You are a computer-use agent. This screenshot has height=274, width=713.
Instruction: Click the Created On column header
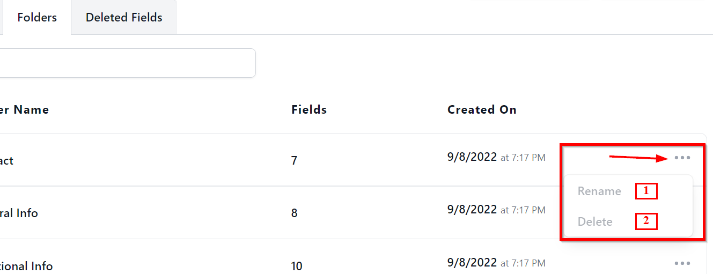point(482,110)
